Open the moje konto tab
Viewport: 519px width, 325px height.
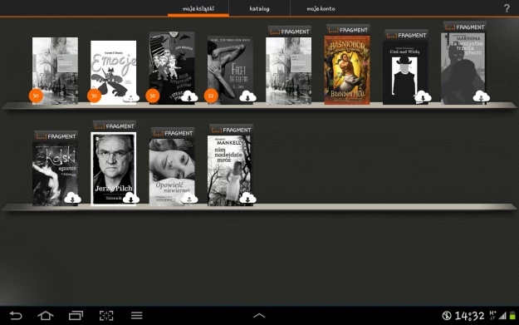click(x=321, y=8)
